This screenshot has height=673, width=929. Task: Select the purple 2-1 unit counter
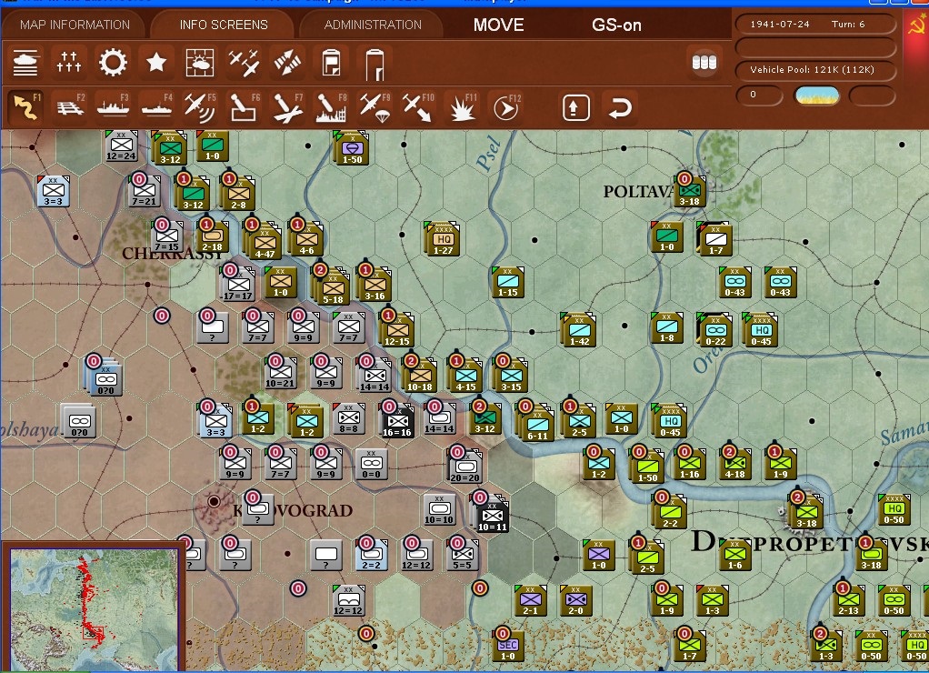click(530, 600)
